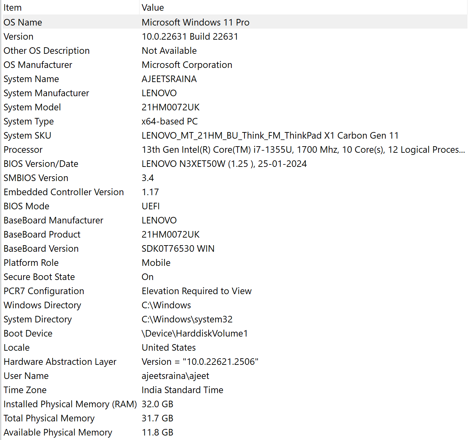Select System Name row
Screen dimensions: 473x440
(235, 79)
